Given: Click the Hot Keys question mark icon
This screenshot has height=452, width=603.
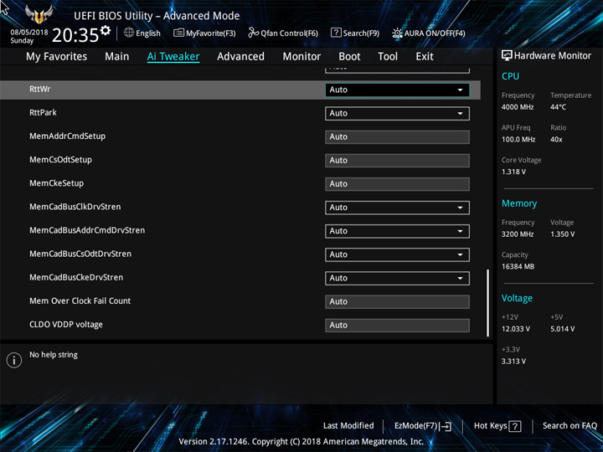Looking at the screenshot, I should click(x=514, y=426).
